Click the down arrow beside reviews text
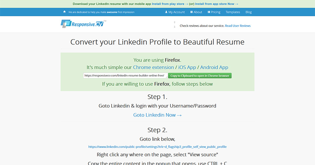This screenshot has height=165, width=315. click(x=175, y=27)
